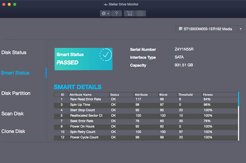
Task: Switch to the Disk Status tab
Action: coord(14,53)
